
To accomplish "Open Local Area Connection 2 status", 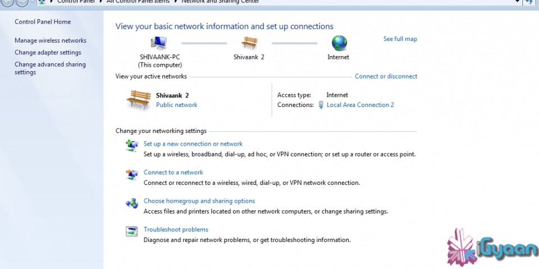I will [360, 105].
